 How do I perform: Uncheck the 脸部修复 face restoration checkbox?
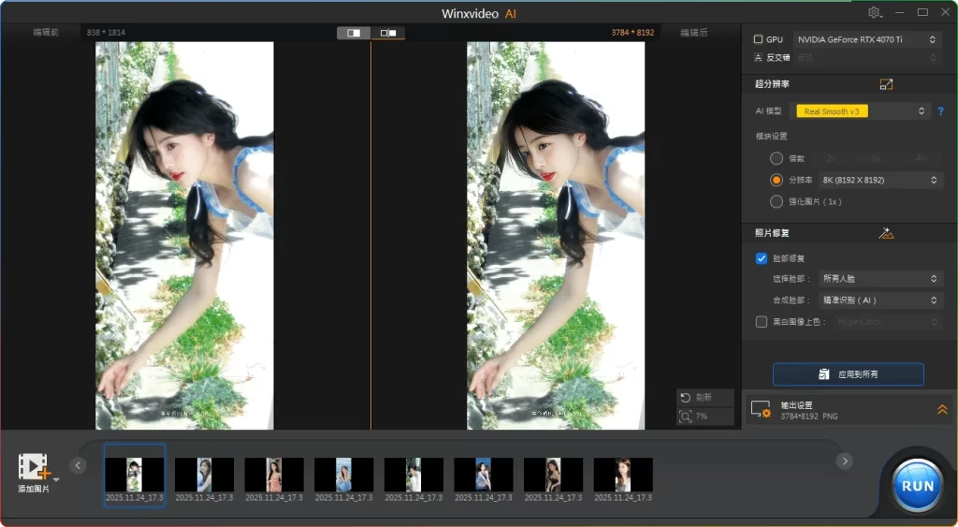click(762, 258)
